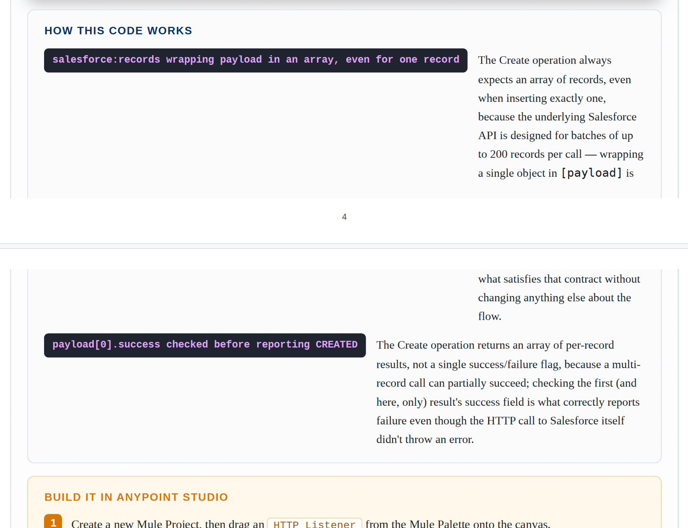Screen dimensions: 688x528
Task: Click page number 4
Action: click(x=344, y=217)
